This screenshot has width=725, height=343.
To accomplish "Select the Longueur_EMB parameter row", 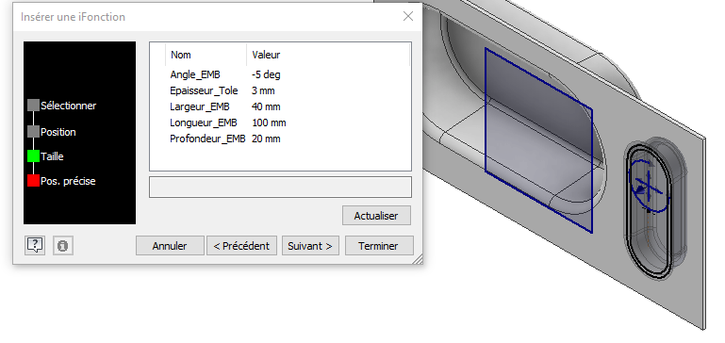I will [204, 122].
